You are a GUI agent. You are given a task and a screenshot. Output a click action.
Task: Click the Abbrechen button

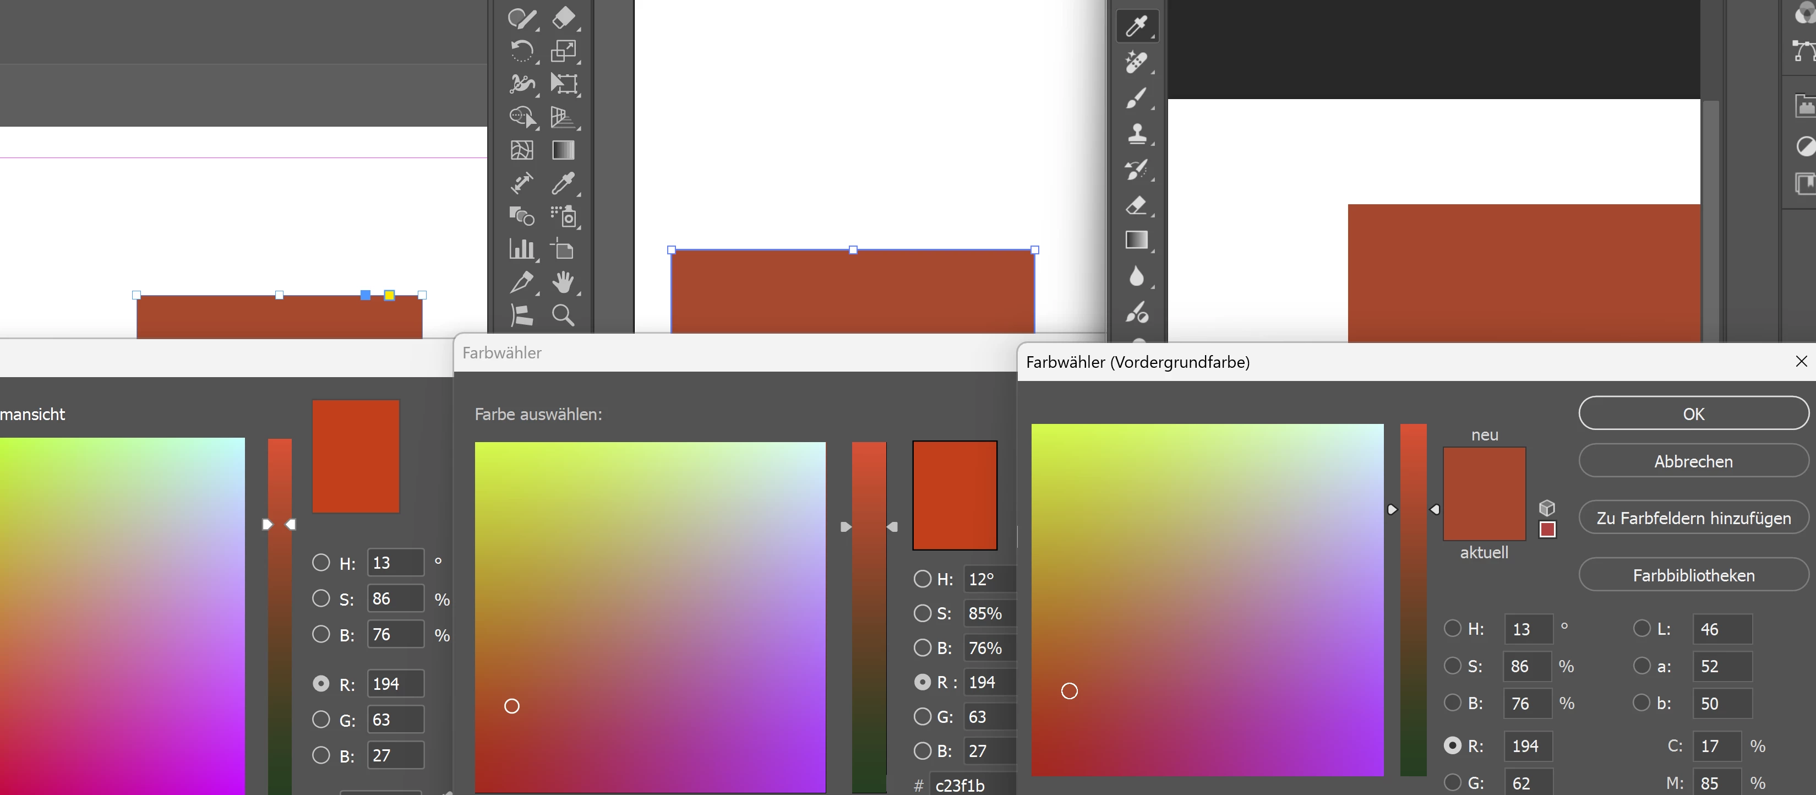pyautogui.click(x=1693, y=461)
